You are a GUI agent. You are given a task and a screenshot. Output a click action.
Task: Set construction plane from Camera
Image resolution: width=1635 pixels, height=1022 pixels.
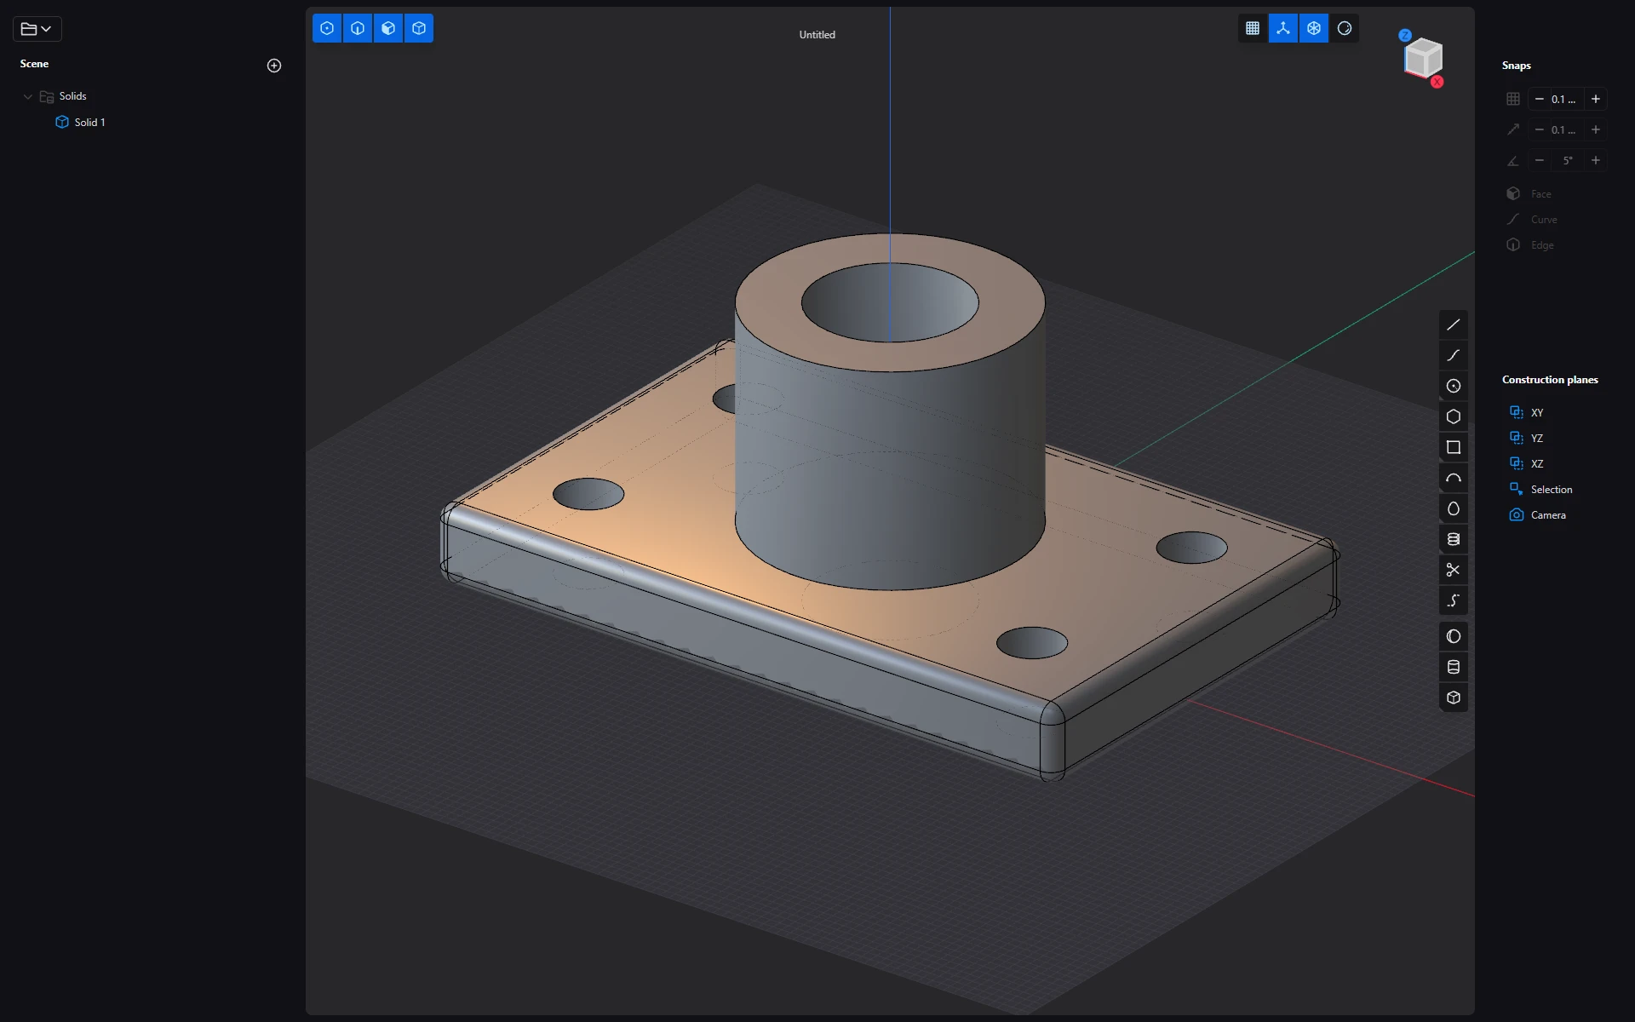pyautogui.click(x=1538, y=514)
